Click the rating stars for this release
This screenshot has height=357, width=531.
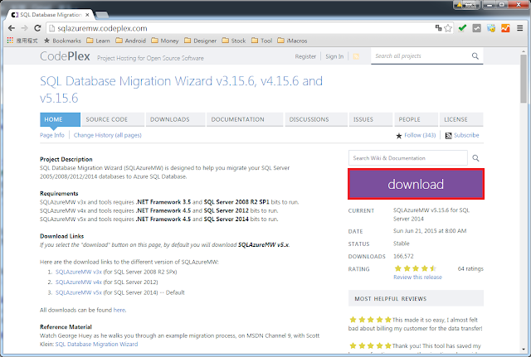(x=416, y=268)
